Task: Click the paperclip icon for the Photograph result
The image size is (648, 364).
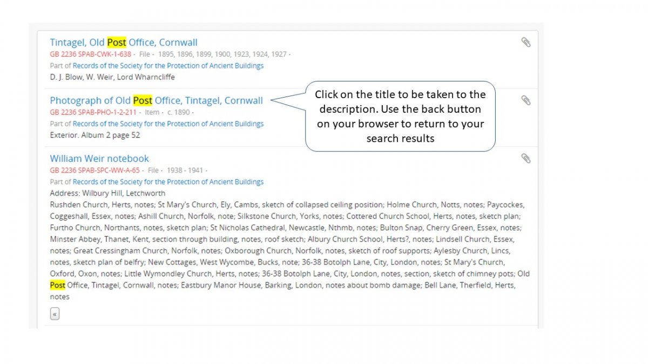Action: tap(525, 100)
